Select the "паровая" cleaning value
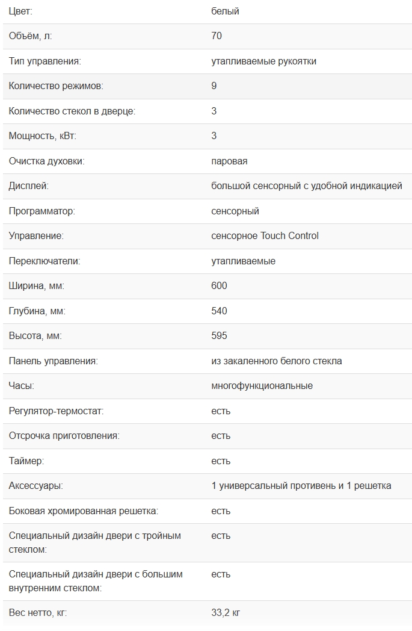Image resolution: width=412 pixels, height=631 pixels. pos(229,161)
